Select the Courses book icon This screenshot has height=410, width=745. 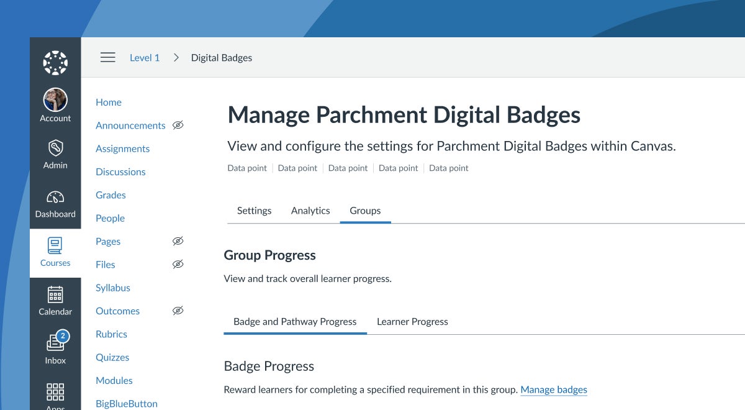[x=55, y=246]
